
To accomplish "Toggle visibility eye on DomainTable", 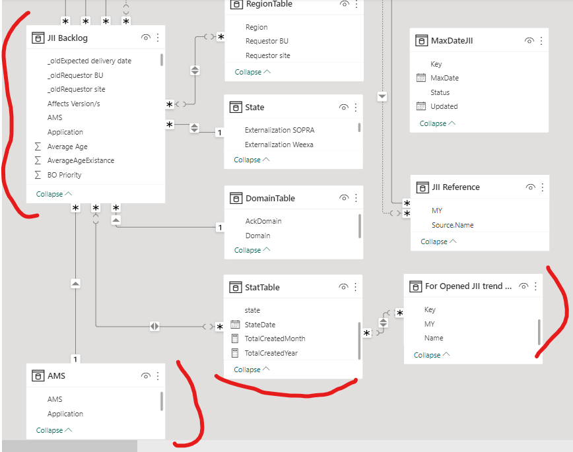I will [344, 198].
